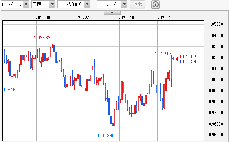Screen dimensions: 229x142
Task: Click the 0.95000 price axis label
Action: click(216, 135)
